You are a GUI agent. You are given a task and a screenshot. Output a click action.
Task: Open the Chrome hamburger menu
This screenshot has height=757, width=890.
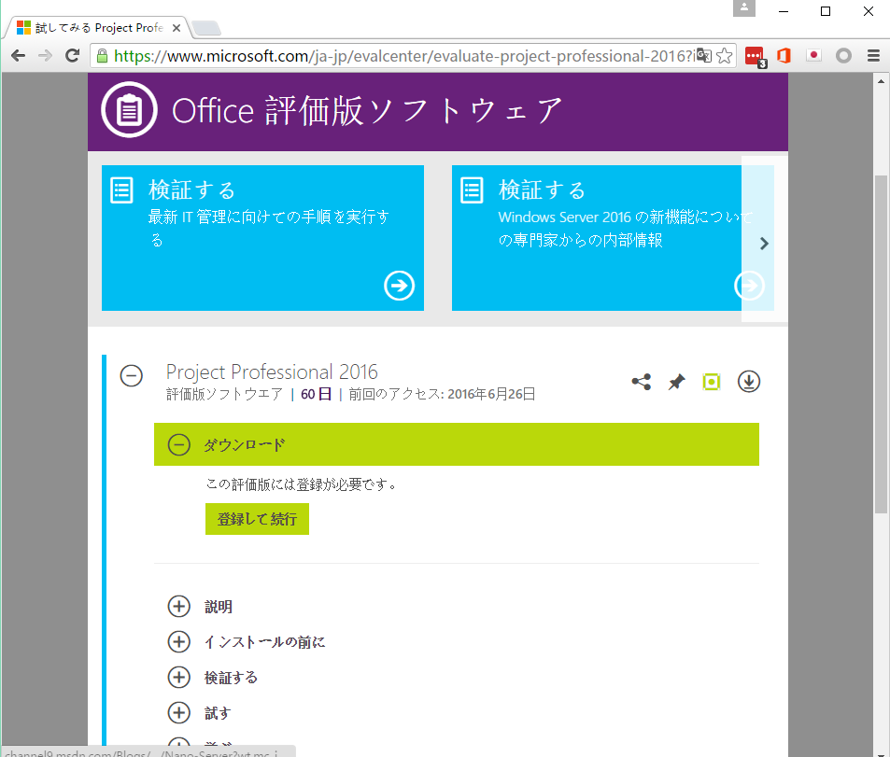tap(873, 56)
